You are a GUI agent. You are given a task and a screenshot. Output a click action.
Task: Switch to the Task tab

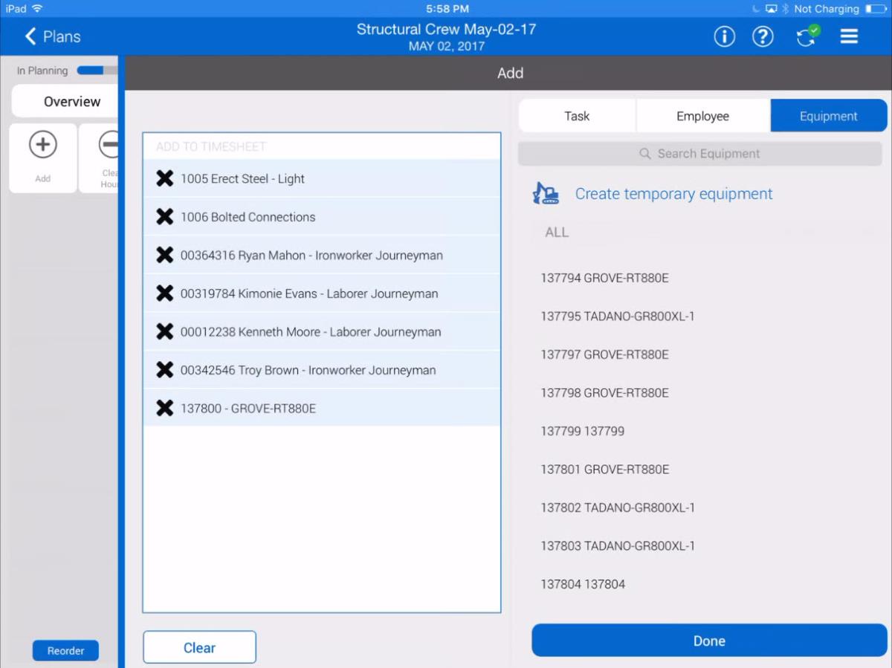tap(577, 116)
